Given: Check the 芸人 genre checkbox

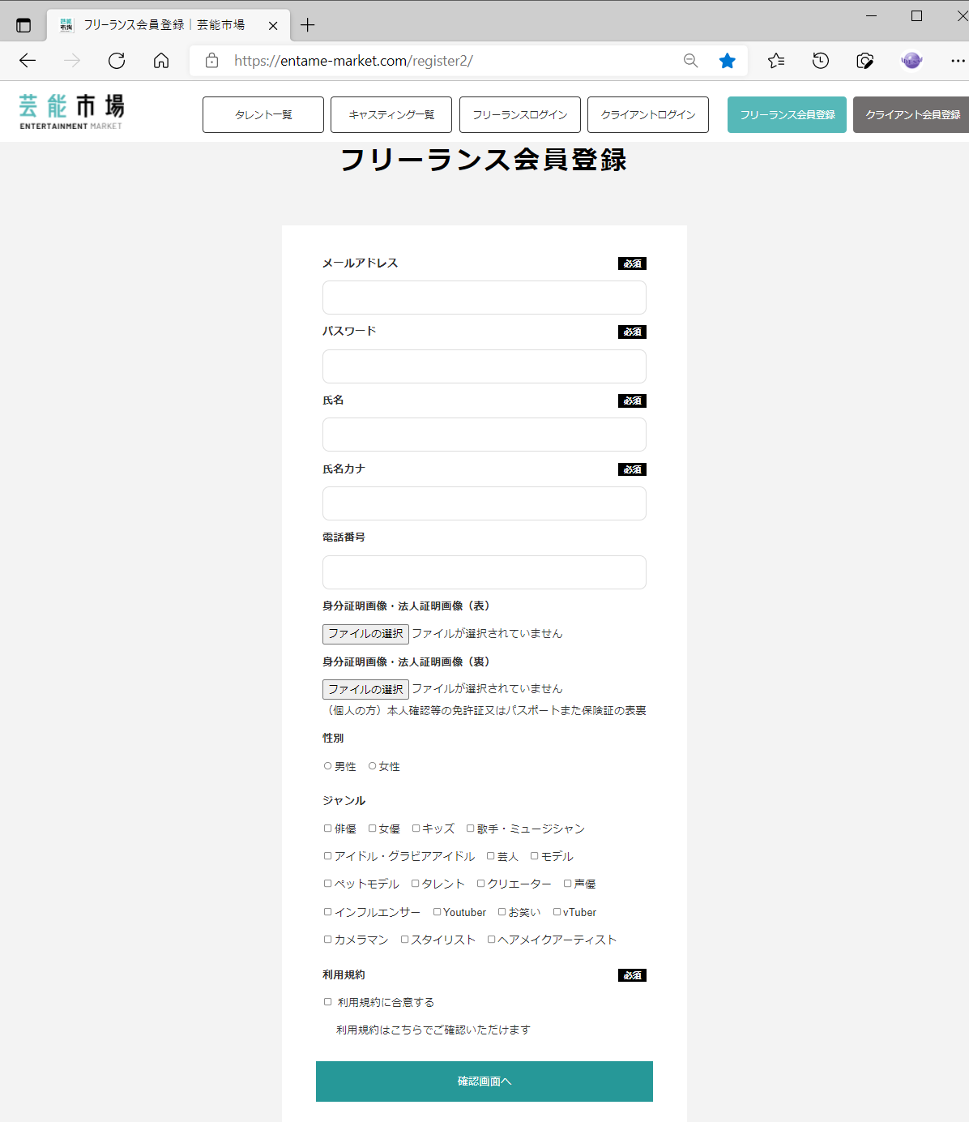Looking at the screenshot, I should [491, 855].
